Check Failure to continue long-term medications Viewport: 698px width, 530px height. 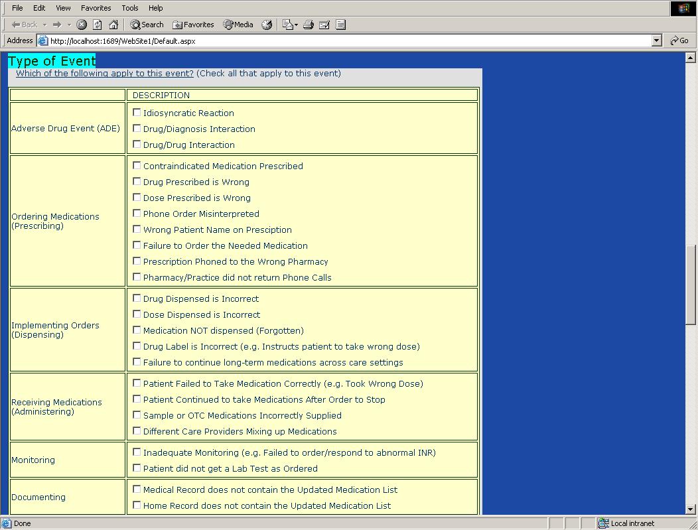[x=137, y=362]
